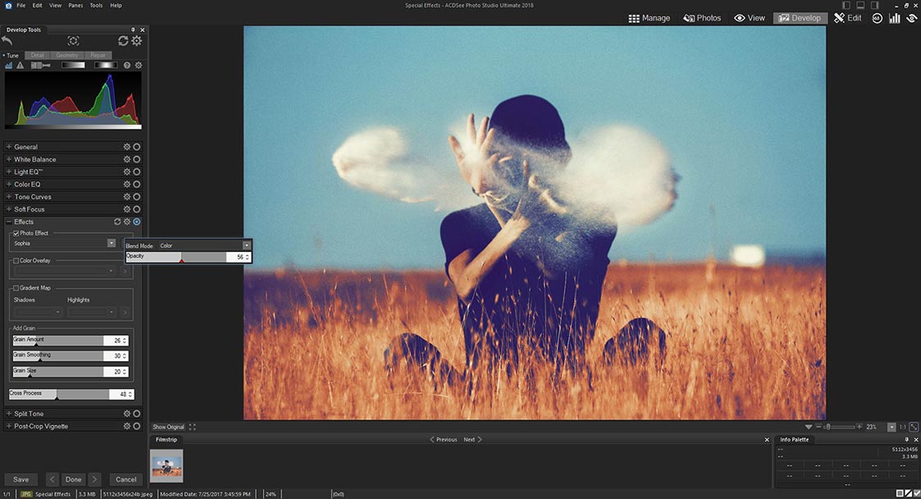Open the Dashboard bar-chart mode icon
This screenshot has width=921, height=499.
tap(895, 18)
